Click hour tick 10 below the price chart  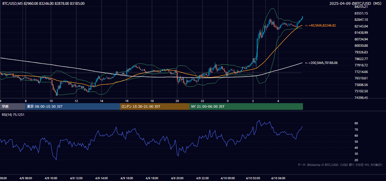[51, 101]
